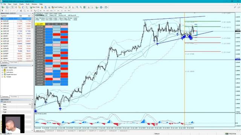Click the New Order button
This screenshot has height=135, width=241.
point(35,7)
